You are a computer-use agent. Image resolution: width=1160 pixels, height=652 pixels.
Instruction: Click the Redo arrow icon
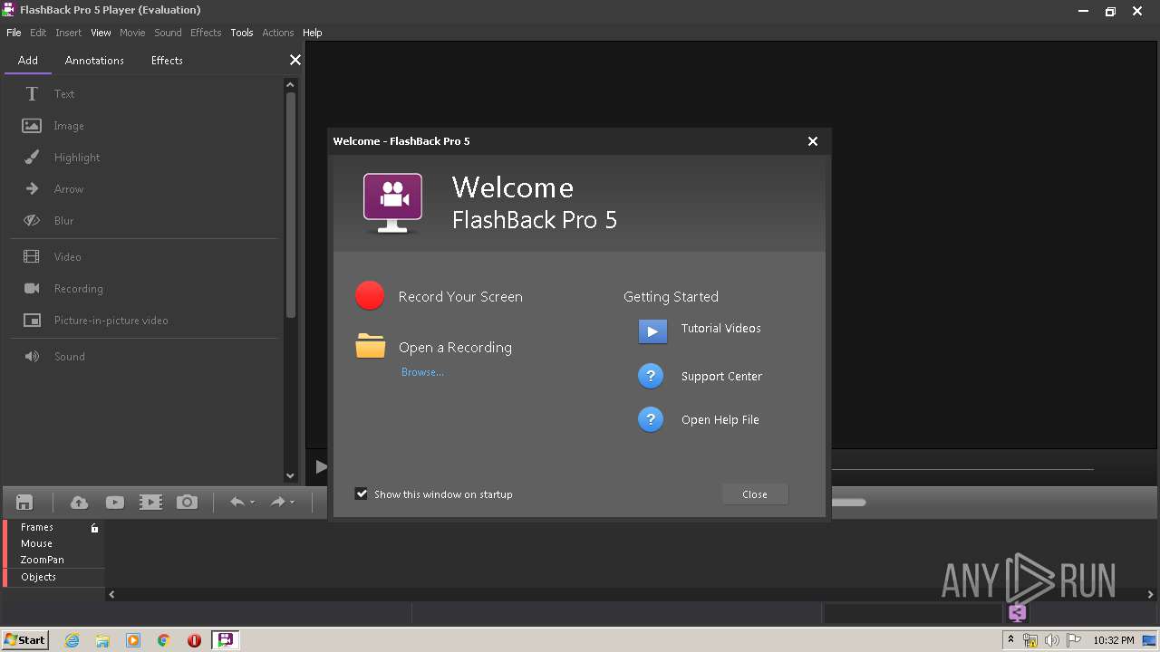pyautogui.click(x=278, y=502)
